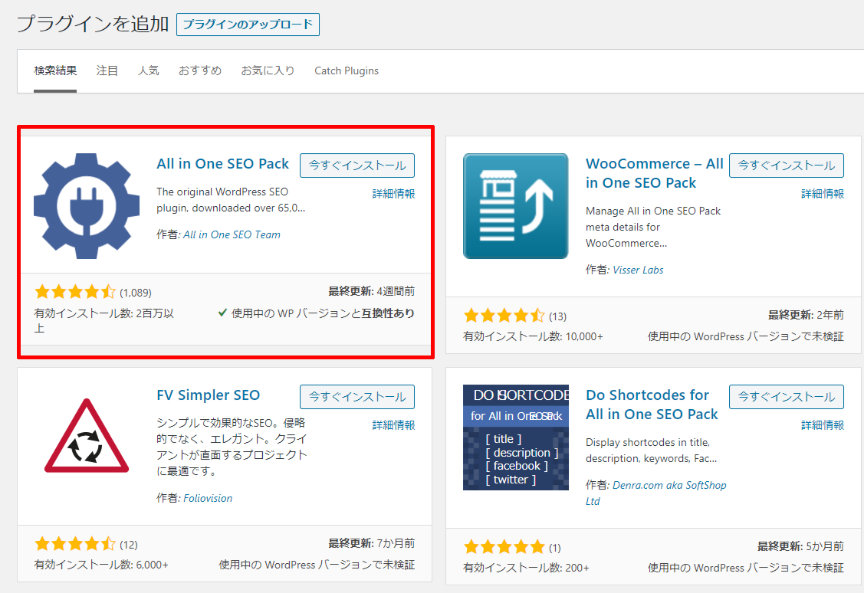Viewport: 864px width, 593px height.
Task: Click the FV Simpler SEO warning triangle icon
Action: click(x=87, y=447)
